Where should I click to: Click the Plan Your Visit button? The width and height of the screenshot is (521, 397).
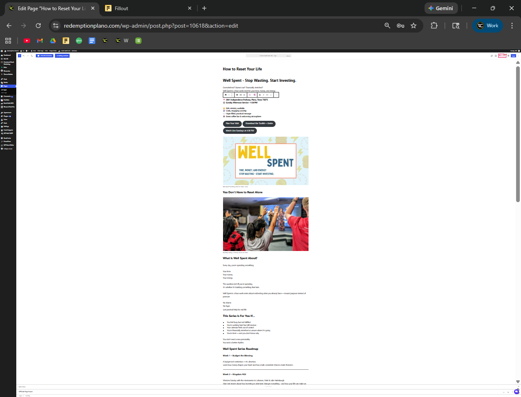[x=232, y=124]
